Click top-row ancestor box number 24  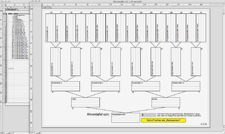(x=131, y=28)
